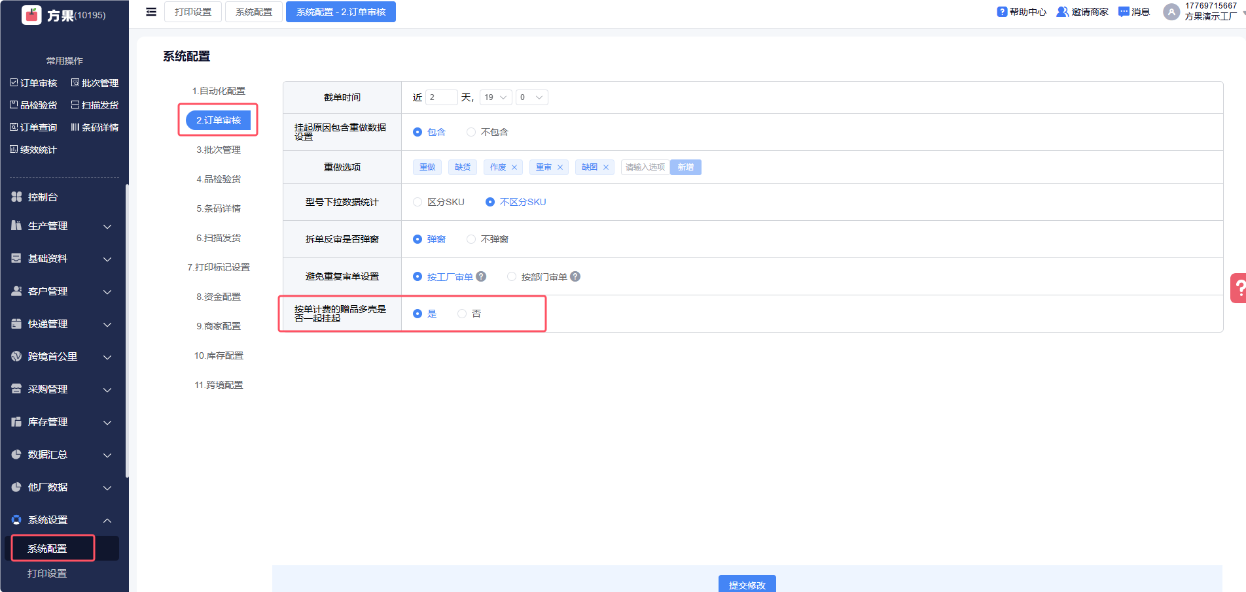
Task: Open the 3.批次管理 configuration section
Action: tap(219, 150)
